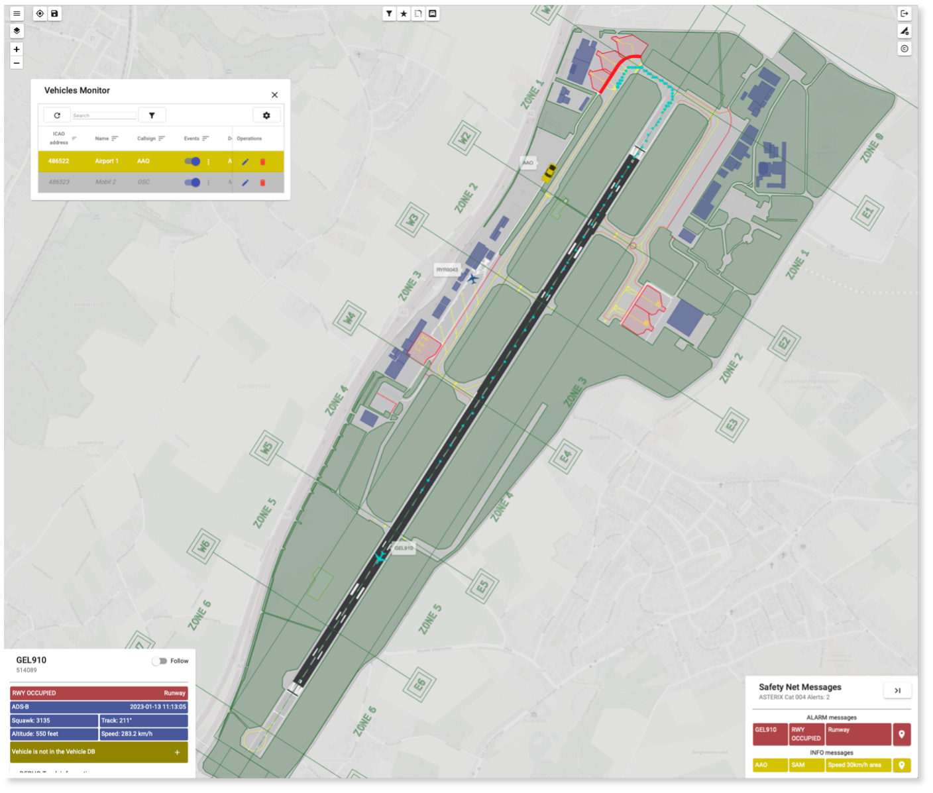Viewport: 933px width, 793px height.
Task: Refresh the Vehicles Monitor list
Action: pyautogui.click(x=57, y=115)
